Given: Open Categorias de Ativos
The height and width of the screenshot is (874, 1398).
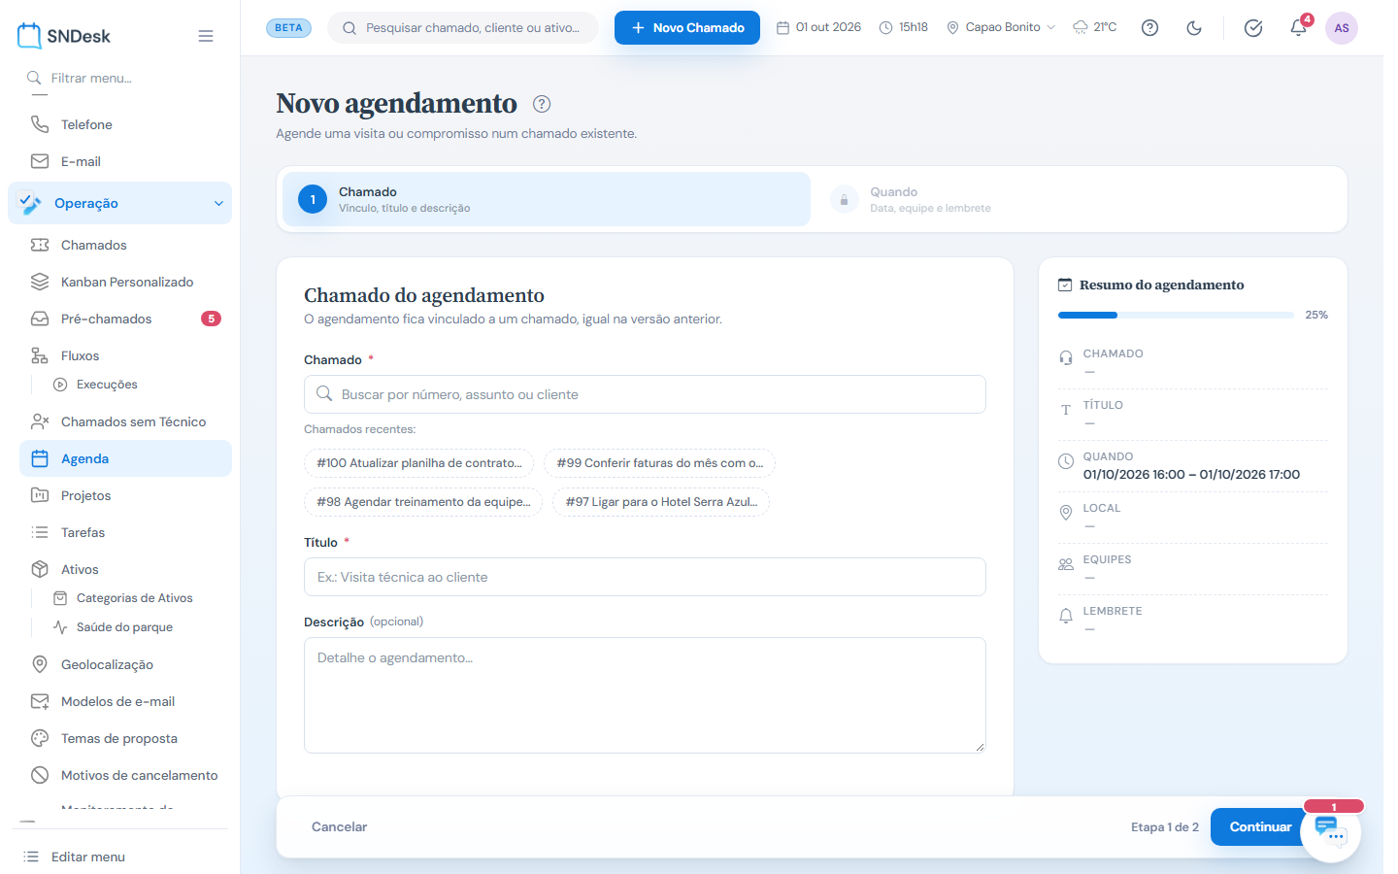Looking at the screenshot, I should (x=134, y=598).
